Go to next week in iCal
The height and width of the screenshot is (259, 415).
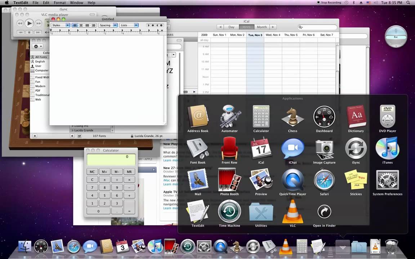[273, 27]
